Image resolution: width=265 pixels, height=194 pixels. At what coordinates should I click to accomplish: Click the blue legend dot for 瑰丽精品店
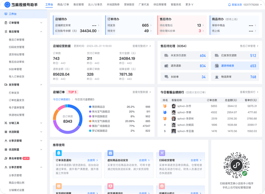pos(90,107)
